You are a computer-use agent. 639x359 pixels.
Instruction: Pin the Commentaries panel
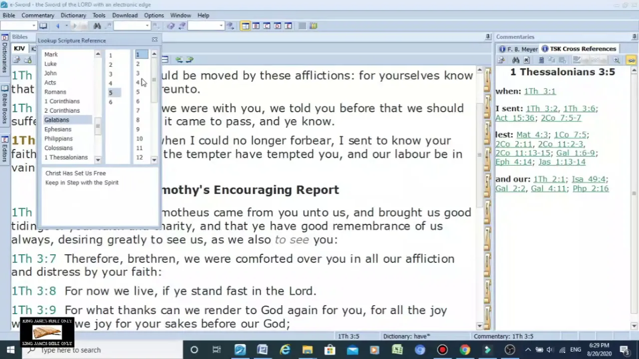pos(635,36)
